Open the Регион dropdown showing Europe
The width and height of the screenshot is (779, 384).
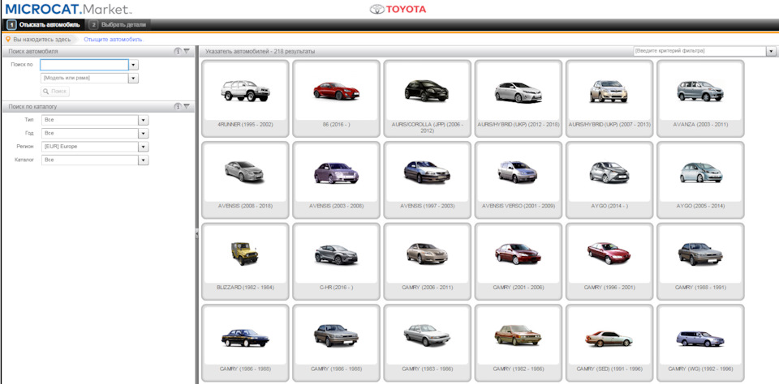[144, 147]
